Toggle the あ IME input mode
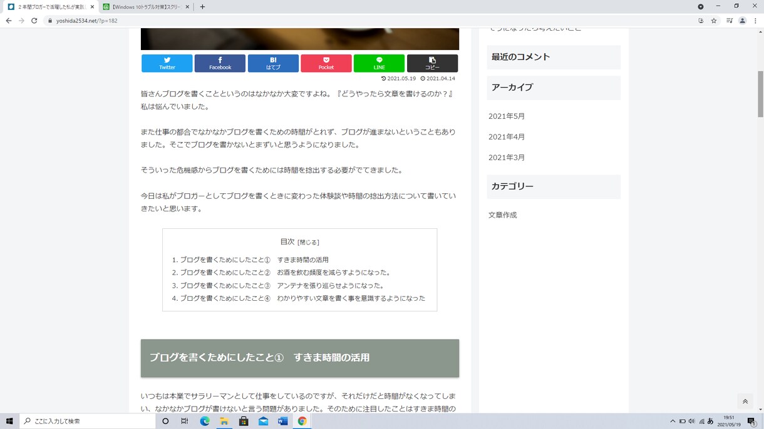 click(711, 421)
